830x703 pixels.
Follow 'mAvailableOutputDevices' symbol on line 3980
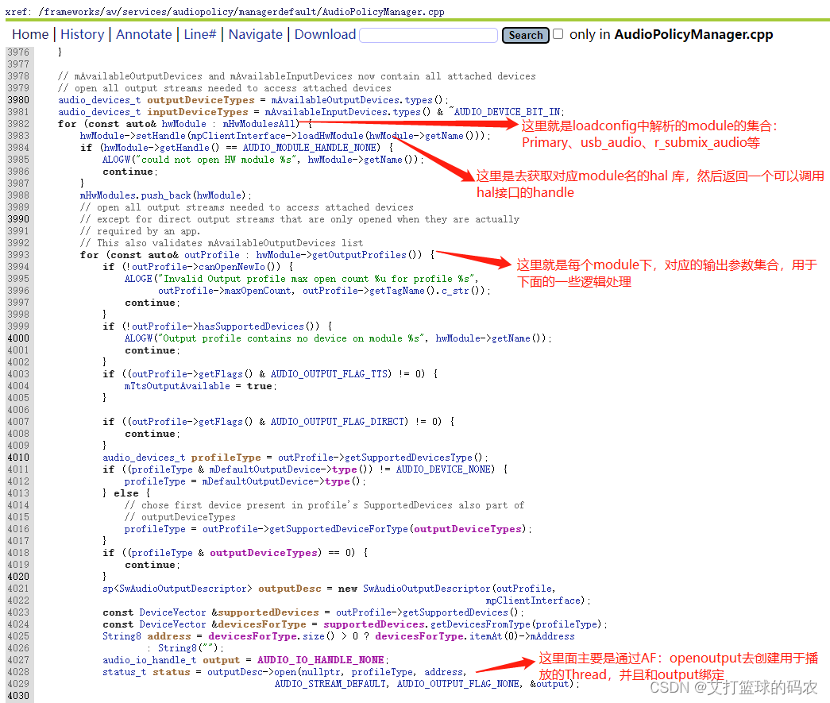pyautogui.click(x=336, y=100)
